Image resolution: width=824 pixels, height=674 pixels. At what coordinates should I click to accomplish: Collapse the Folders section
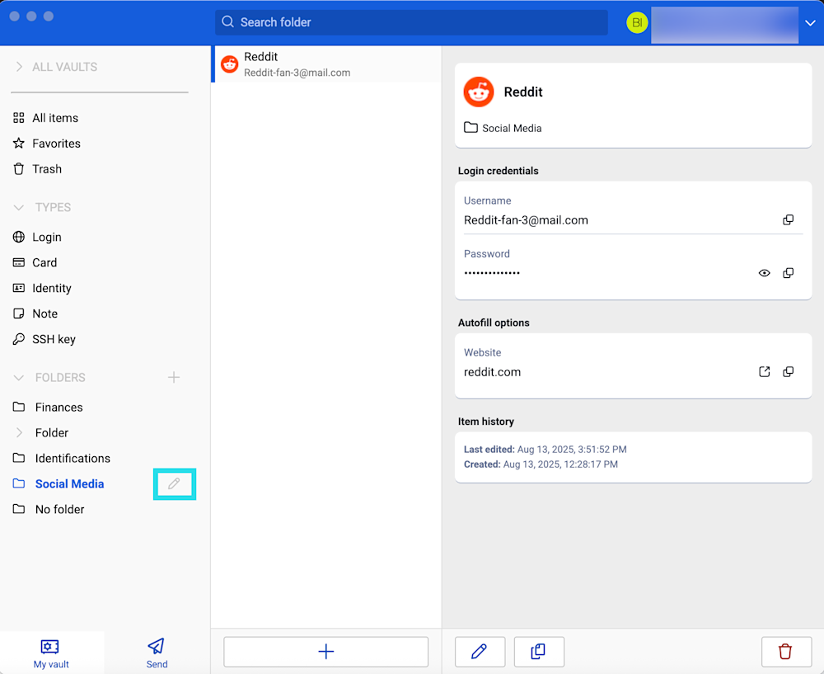[x=19, y=377]
